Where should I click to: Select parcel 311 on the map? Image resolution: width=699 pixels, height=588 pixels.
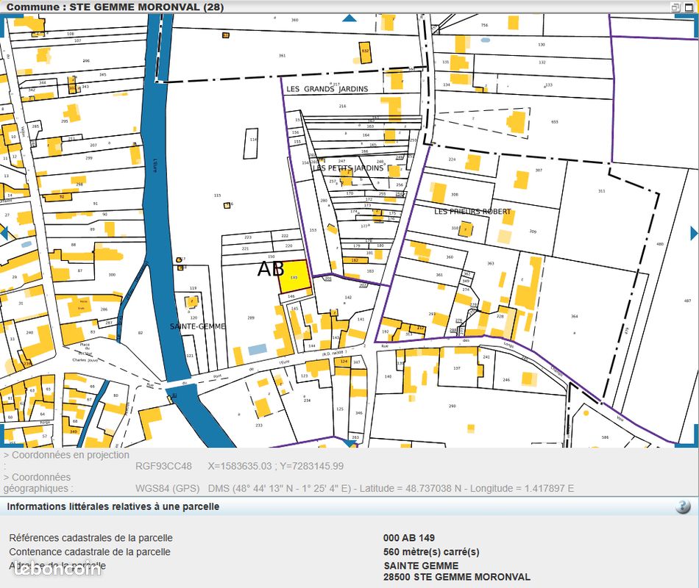coord(602,191)
